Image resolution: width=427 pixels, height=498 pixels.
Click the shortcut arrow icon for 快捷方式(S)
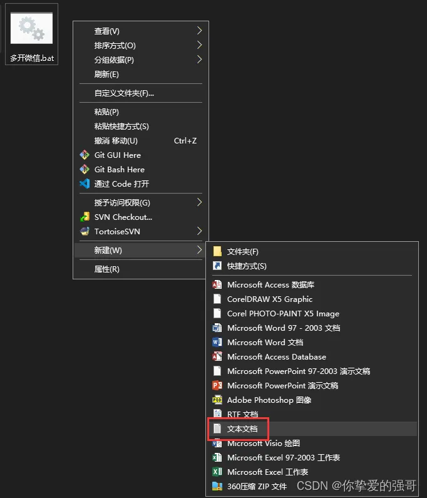click(217, 266)
